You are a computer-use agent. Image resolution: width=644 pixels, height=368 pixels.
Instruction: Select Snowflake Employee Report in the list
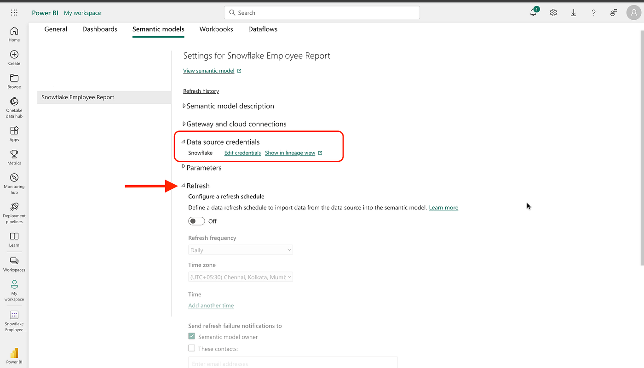coord(104,97)
